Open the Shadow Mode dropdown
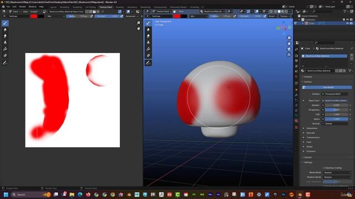 pos(337,177)
